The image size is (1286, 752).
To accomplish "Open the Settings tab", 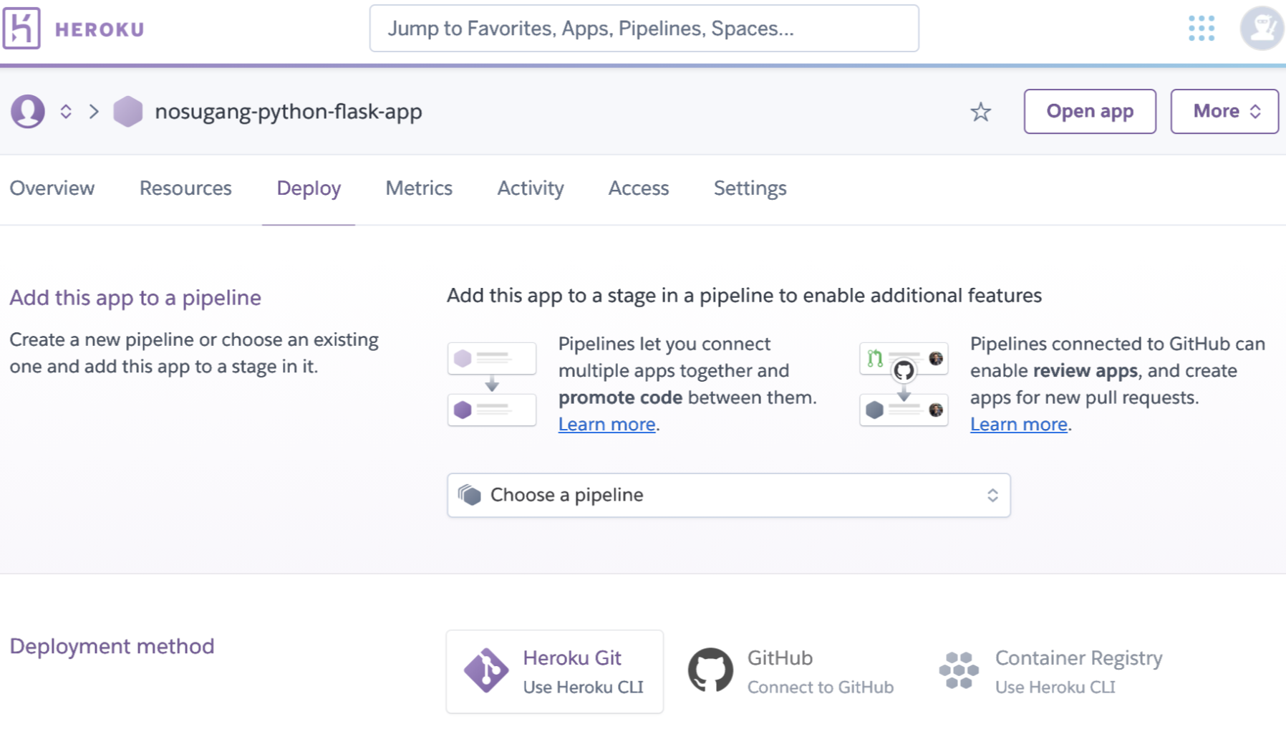I will 750,188.
